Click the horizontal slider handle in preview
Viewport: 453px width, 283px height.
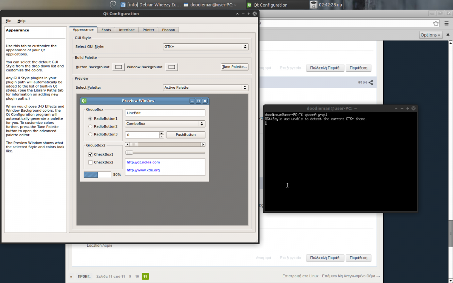[x=129, y=152]
